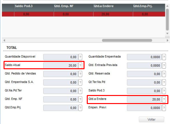Open help icon beside Saldo Pod.3 total field
Viewport: 170px width, 124px height.
164,91
